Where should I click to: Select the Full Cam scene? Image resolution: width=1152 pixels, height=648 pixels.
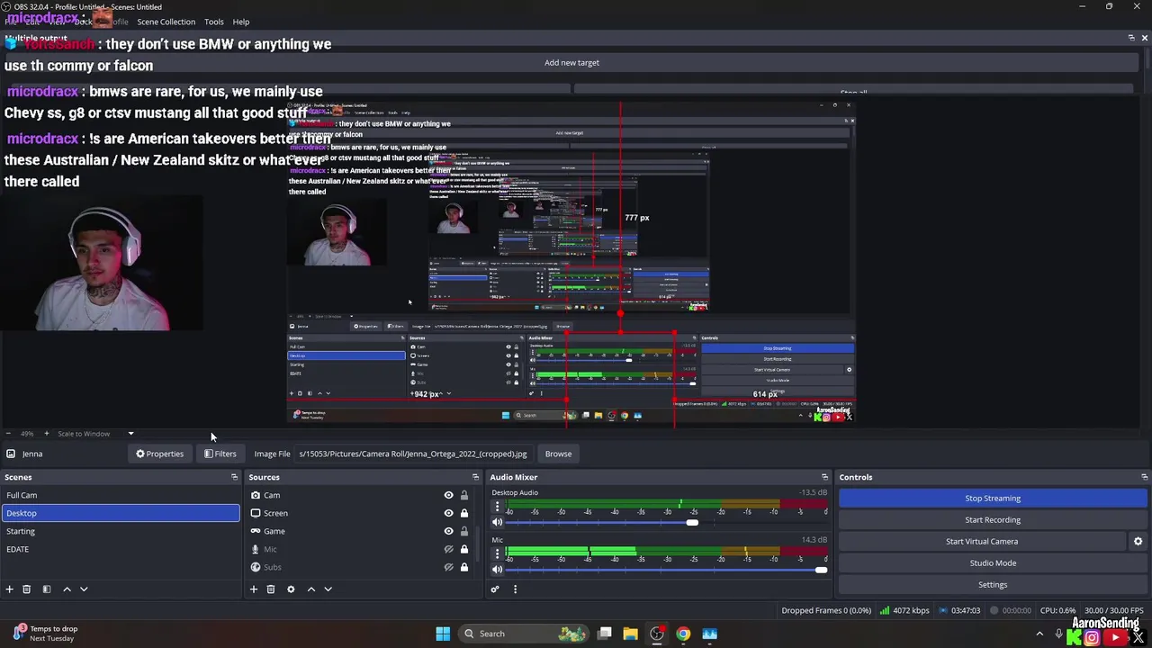tap(121, 495)
